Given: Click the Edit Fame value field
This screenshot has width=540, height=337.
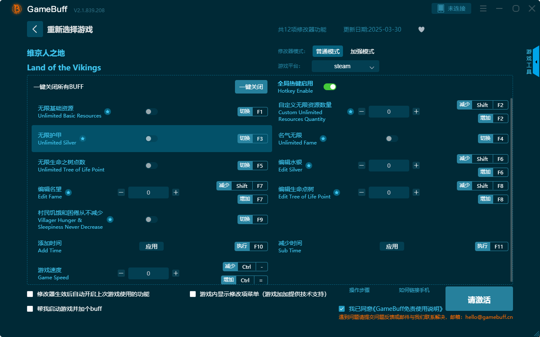Looking at the screenshot, I should pos(148,193).
